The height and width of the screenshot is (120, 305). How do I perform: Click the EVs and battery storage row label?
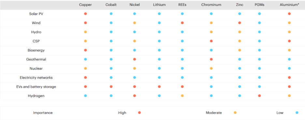click(36, 87)
